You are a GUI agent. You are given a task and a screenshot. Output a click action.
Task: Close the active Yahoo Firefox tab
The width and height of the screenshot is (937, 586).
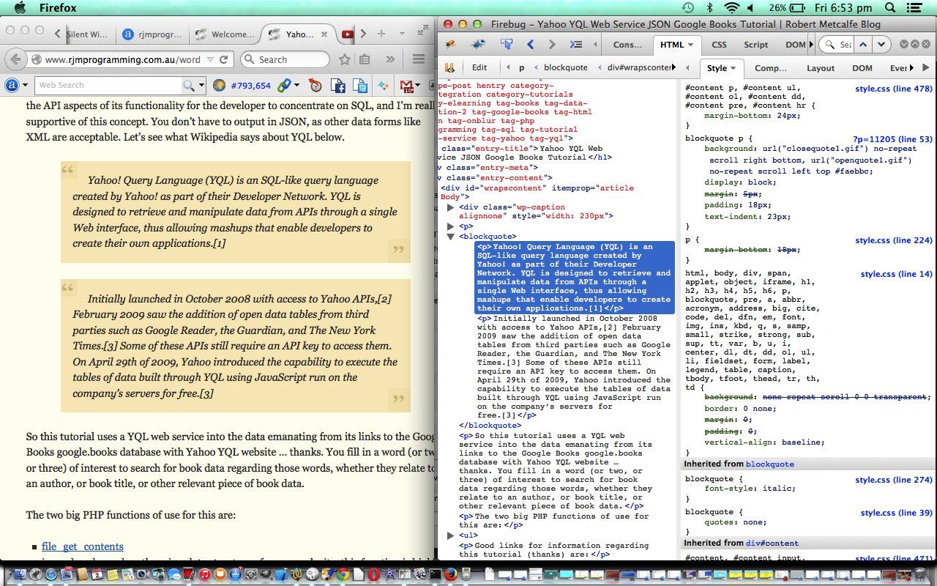pyautogui.click(x=325, y=34)
